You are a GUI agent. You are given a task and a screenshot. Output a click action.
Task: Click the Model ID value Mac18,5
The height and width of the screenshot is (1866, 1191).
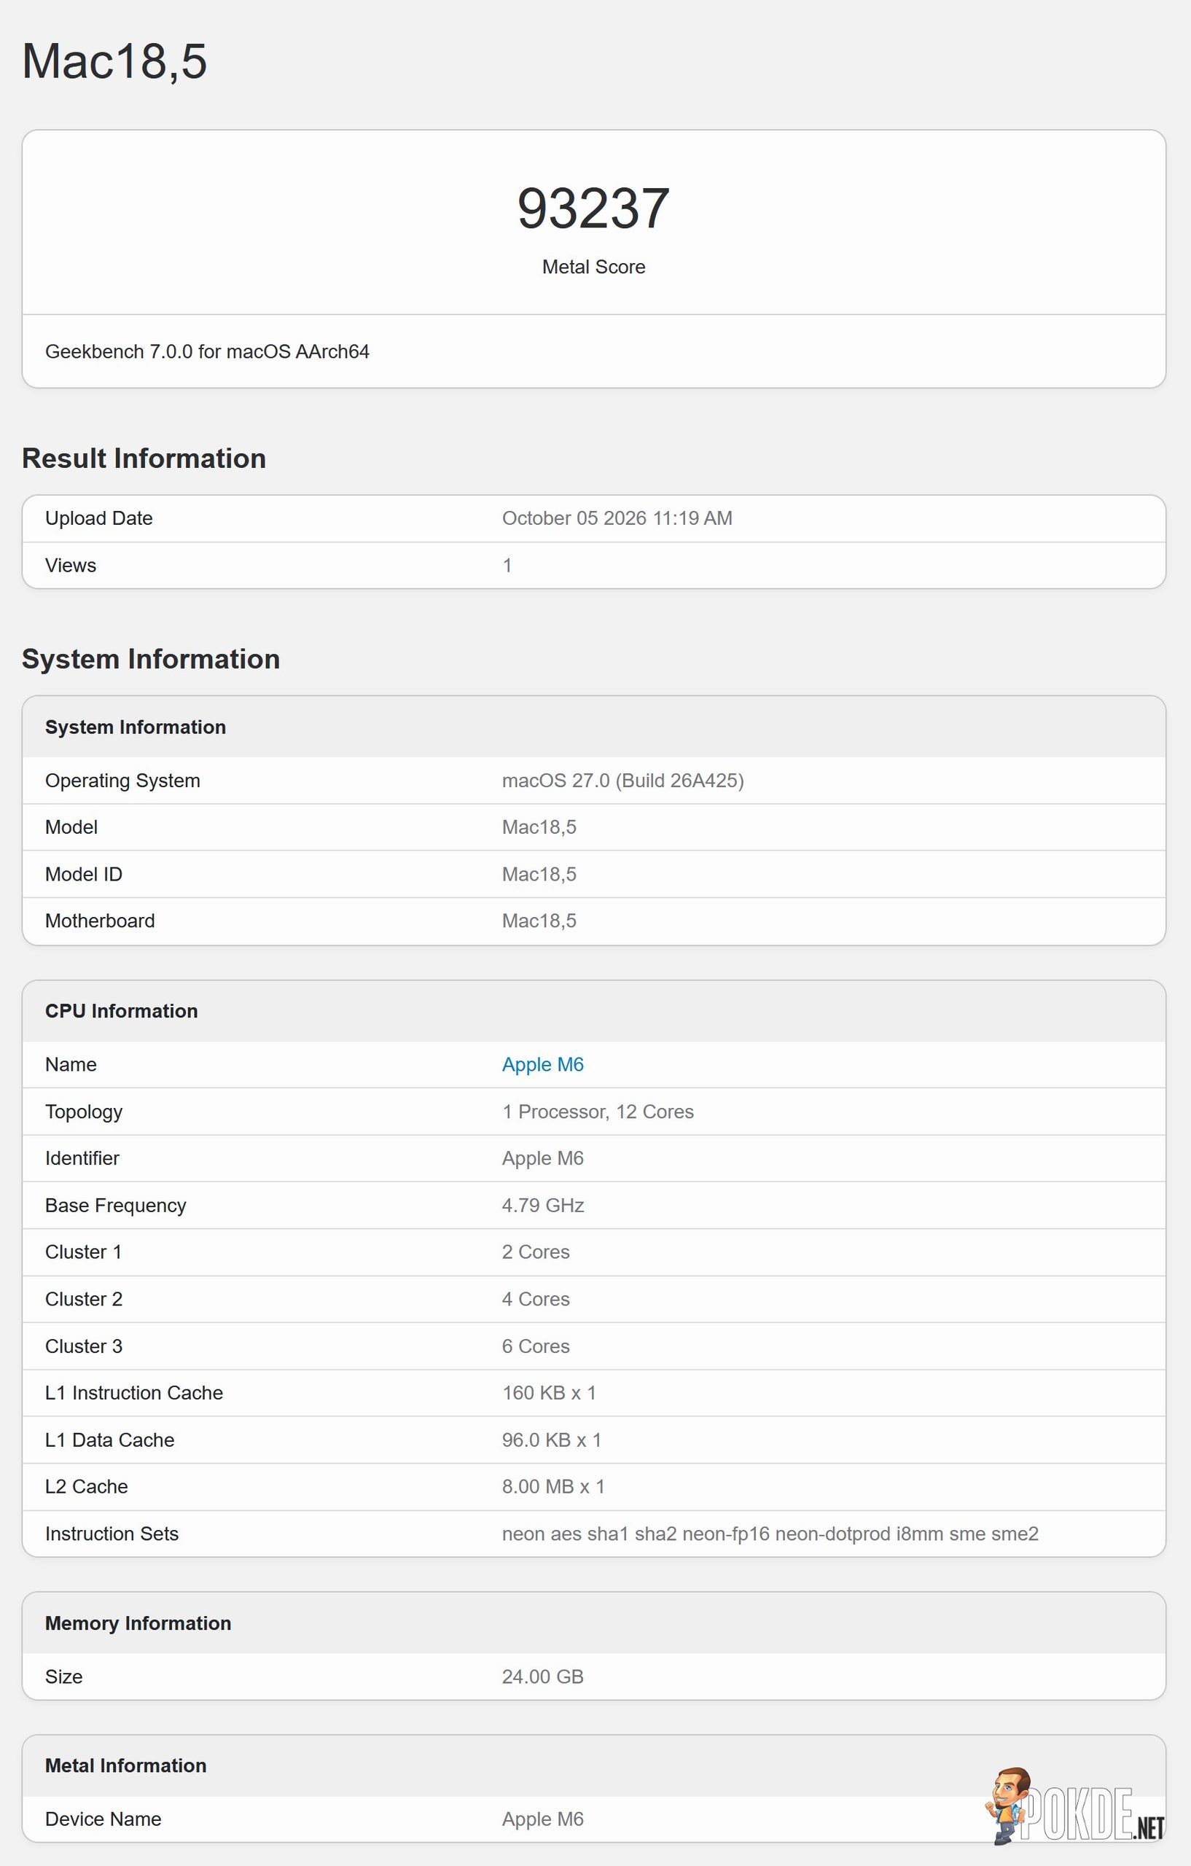click(539, 874)
